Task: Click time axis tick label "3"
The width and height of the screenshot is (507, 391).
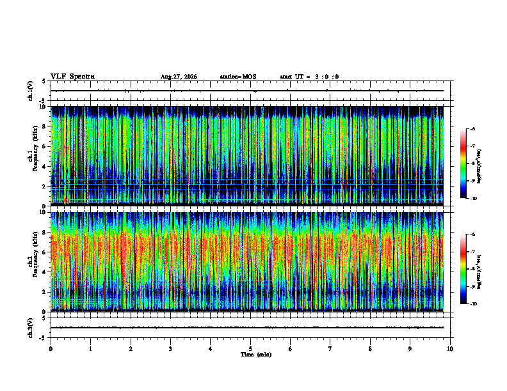Action: pos(170,349)
